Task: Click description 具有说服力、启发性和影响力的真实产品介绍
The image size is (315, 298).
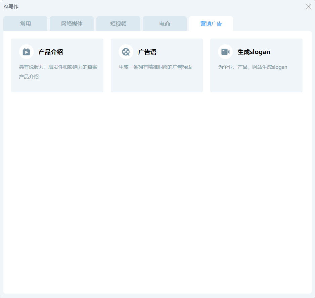Action: pyautogui.click(x=58, y=72)
